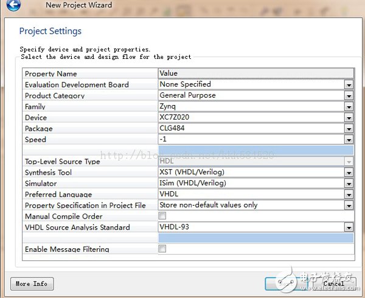
Task: Open the Package dropdown CLG484
Action: click(x=349, y=129)
